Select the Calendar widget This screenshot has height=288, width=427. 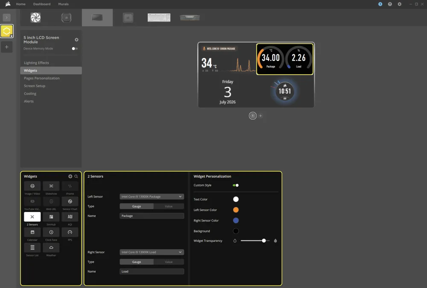point(32,232)
